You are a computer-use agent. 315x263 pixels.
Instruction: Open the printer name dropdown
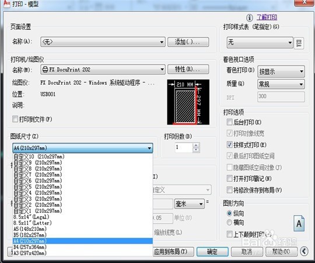103,70
